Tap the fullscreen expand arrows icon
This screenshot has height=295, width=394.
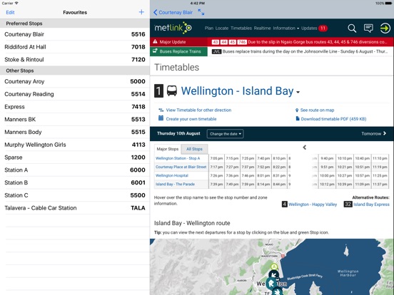(201, 12)
